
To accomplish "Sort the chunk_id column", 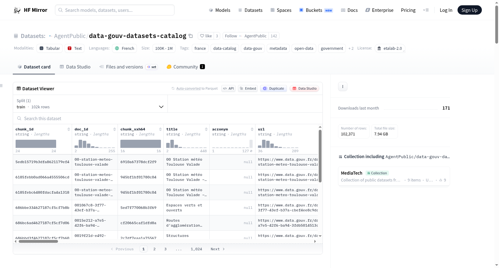I will tap(69, 129).
